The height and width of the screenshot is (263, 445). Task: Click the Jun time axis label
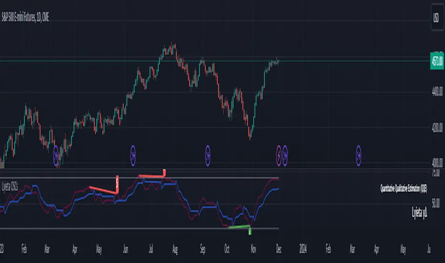126,249
